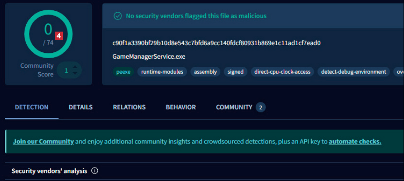Click the community score value 1
Screen dimensions: 404x181
66,70
